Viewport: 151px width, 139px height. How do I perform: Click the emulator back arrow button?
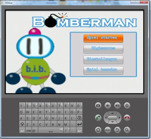[x=117, y=130]
